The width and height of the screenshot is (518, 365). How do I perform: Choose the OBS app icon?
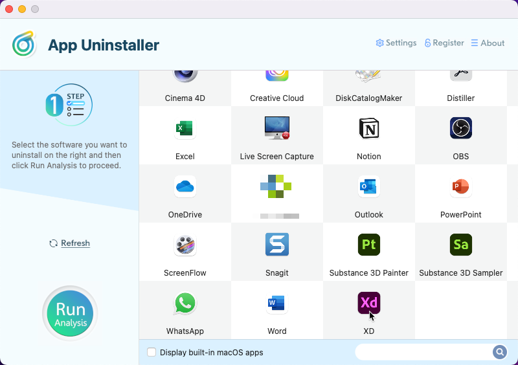coord(461,128)
